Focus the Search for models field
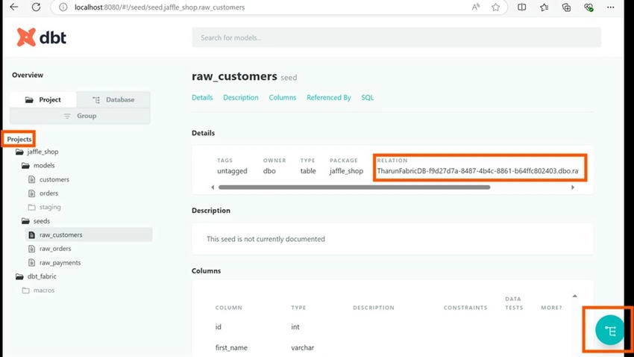Image resolution: width=634 pixels, height=357 pixels. click(x=396, y=37)
